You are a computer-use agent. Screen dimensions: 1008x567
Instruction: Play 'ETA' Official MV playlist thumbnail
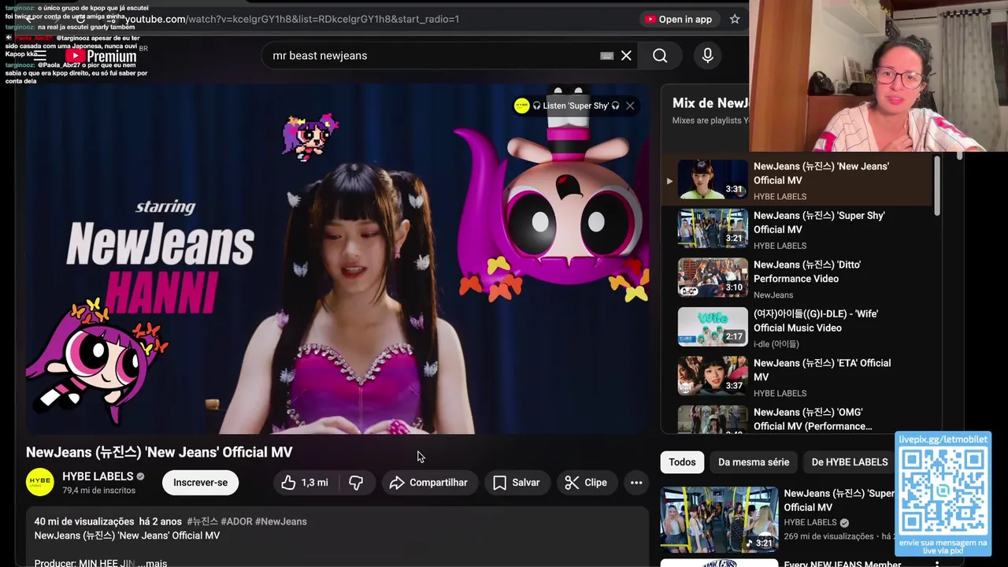713,376
